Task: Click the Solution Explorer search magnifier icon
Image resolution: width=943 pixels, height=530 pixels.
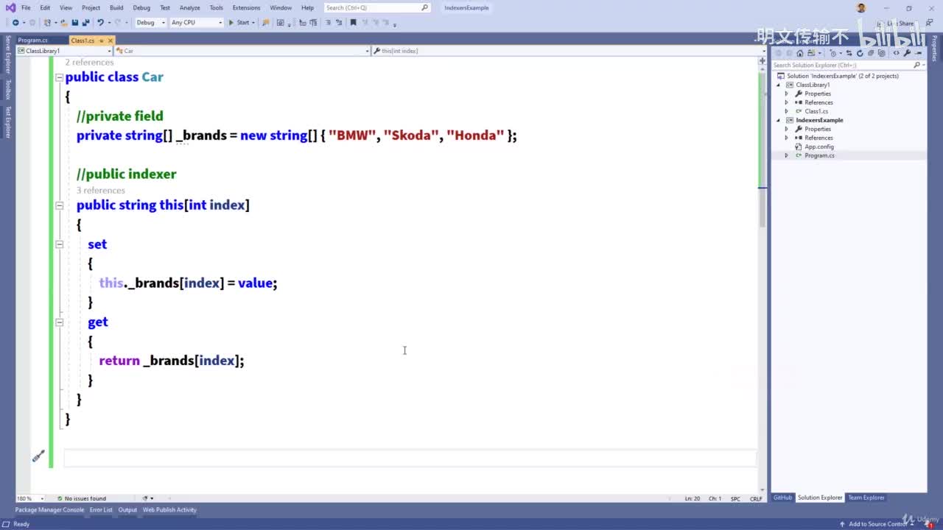Action: 916,65
